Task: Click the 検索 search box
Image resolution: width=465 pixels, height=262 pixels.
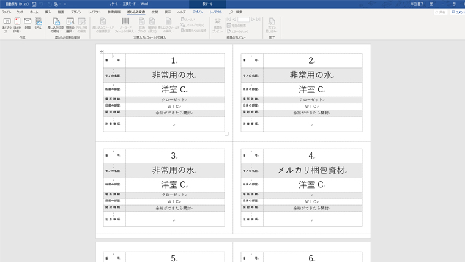Action: pyautogui.click(x=239, y=12)
